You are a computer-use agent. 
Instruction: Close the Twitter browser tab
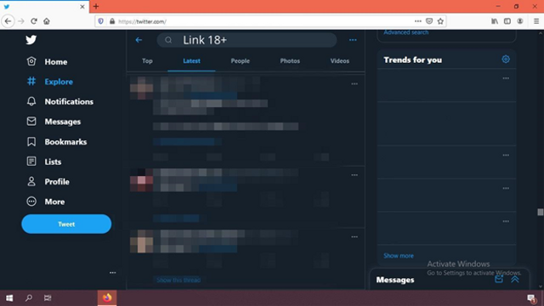tap(82, 6)
